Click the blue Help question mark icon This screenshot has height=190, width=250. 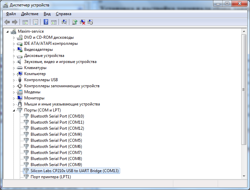point(46,22)
